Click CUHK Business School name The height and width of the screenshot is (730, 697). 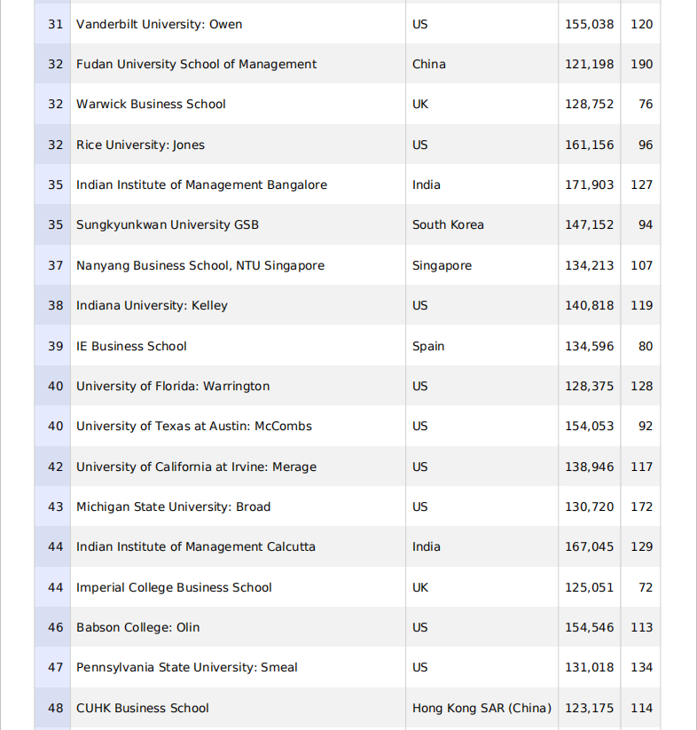click(x=143, y=708)
